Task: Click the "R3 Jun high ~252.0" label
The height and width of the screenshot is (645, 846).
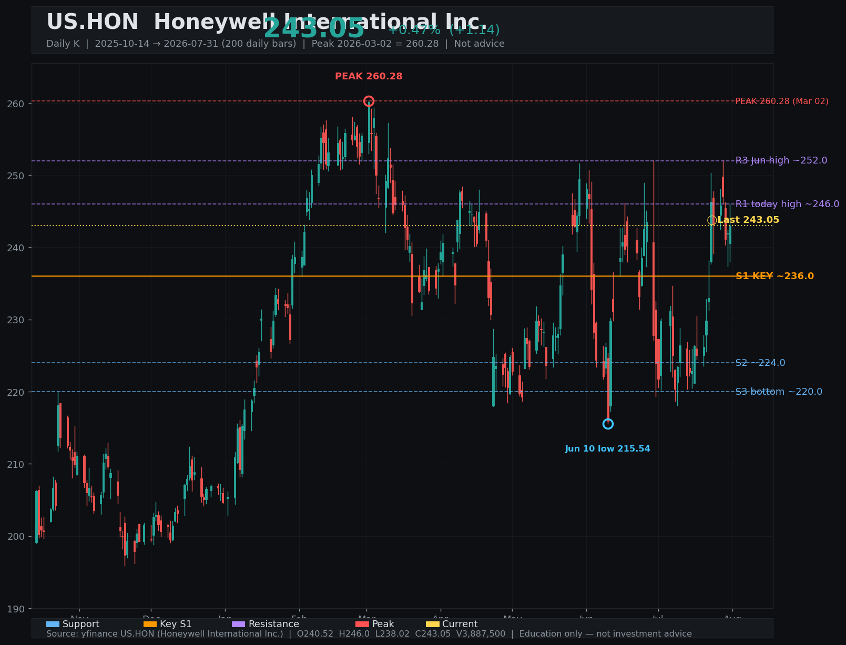Action: tap(781, 160)
